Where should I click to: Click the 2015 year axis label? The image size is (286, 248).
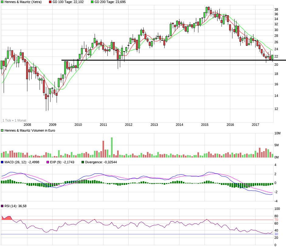pyautogui.click(x=205, y=124)
